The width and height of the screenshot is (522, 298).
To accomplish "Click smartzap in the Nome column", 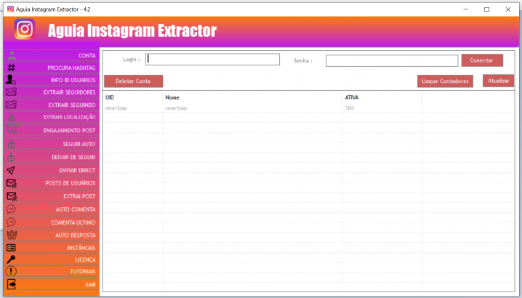I will click(x=176, y=108).
